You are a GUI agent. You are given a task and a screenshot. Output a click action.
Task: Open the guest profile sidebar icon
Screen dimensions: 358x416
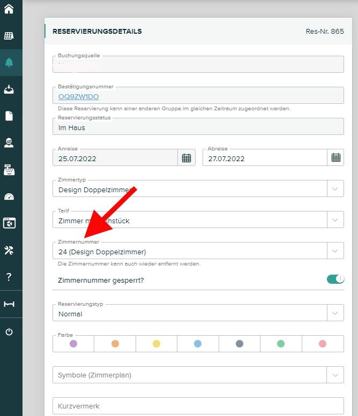9,142
